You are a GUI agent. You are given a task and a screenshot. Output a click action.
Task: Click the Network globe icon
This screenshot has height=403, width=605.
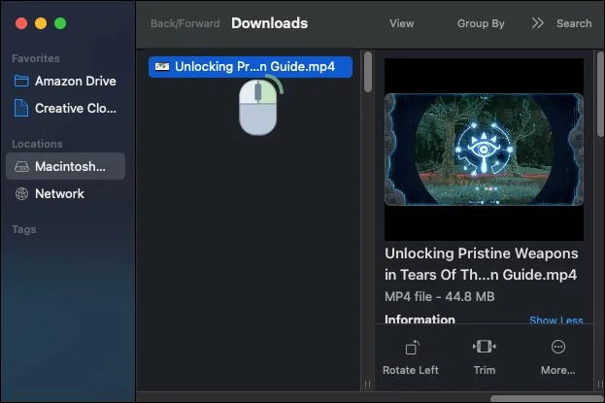click(x=21, y=193)
